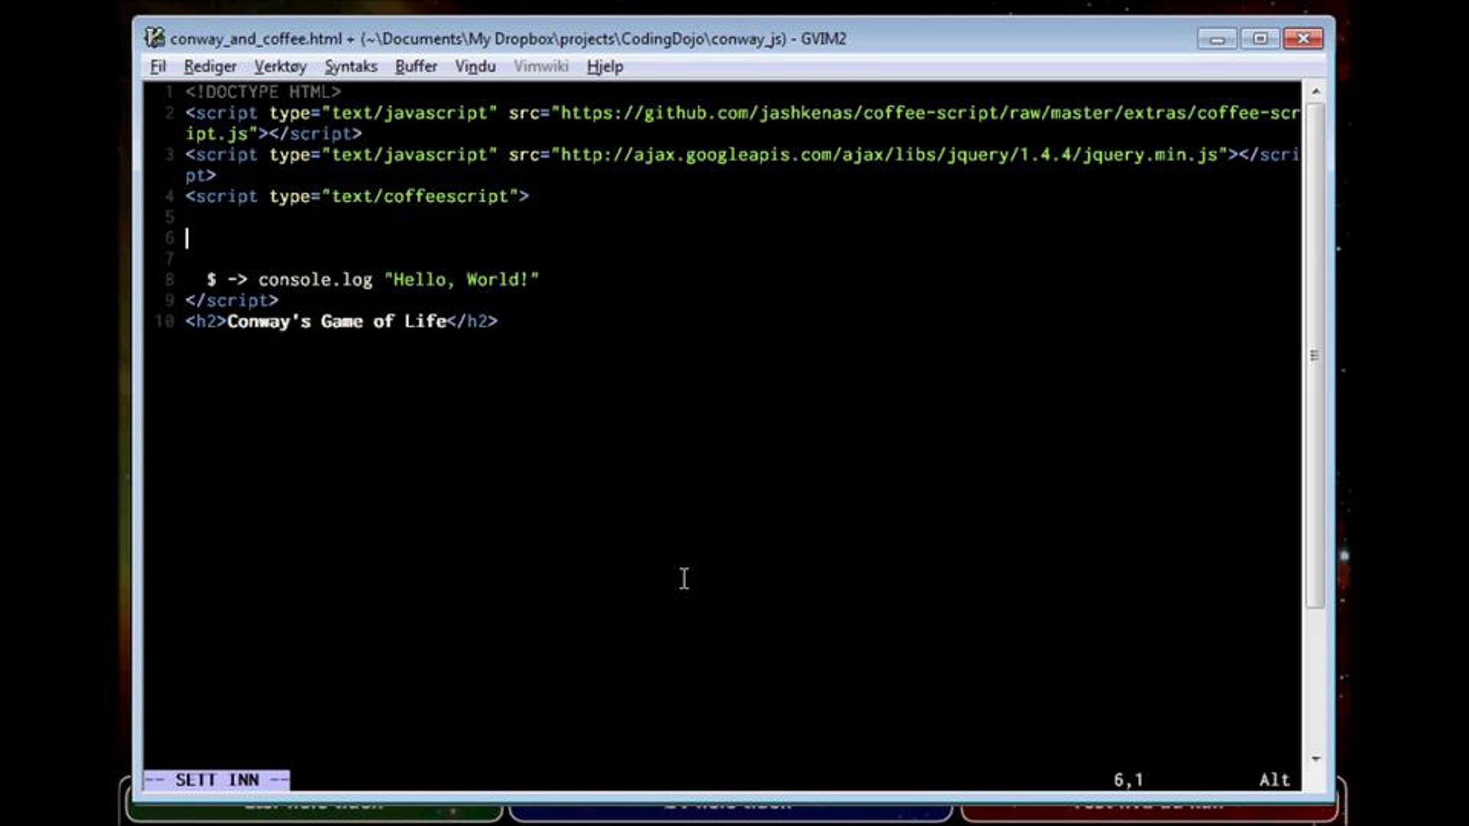Click the scrollbar down arrow

1315,759
